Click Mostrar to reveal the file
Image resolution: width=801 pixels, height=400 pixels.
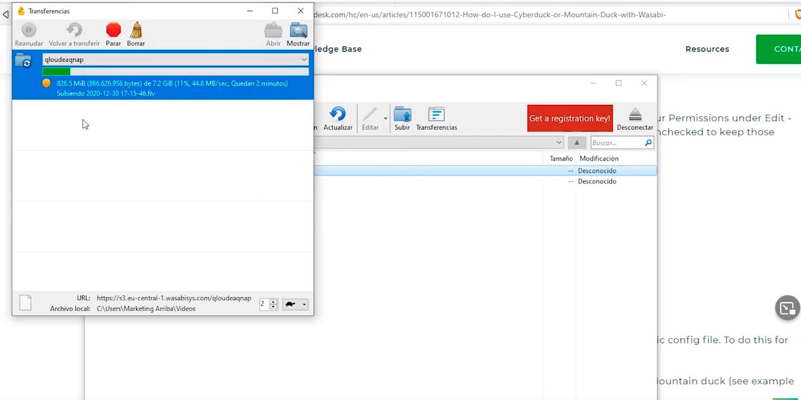[x=298, y=30]
